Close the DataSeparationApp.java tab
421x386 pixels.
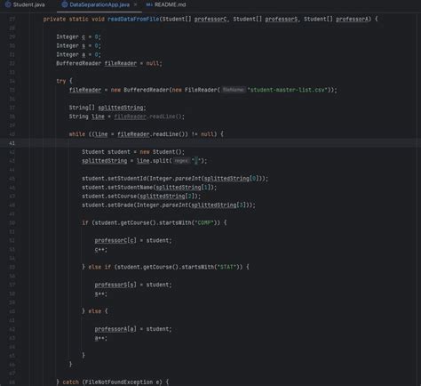click(135, 4)
